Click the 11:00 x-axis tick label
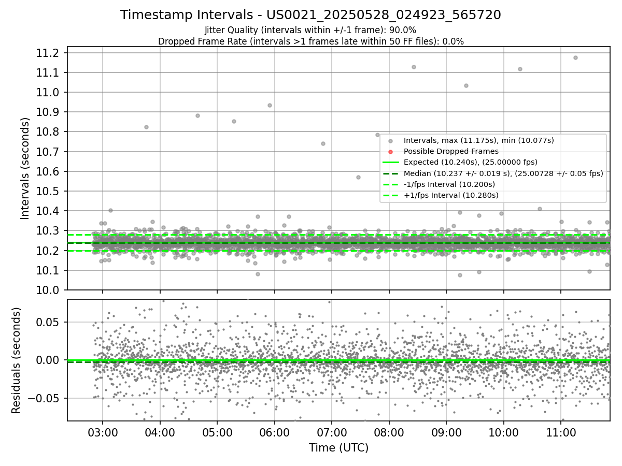 point(561,432)
